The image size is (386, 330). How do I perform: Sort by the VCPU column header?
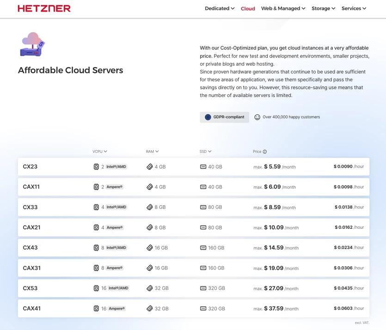100,151
